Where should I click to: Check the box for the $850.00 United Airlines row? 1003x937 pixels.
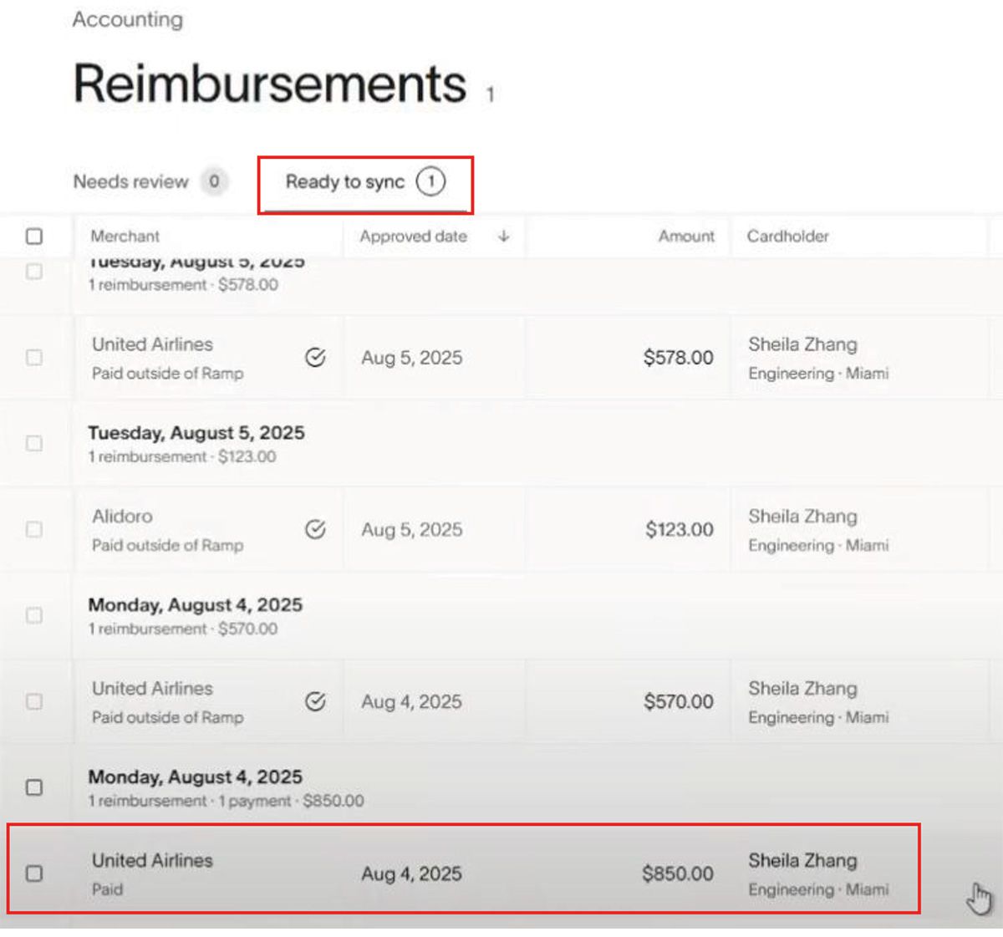34,873
